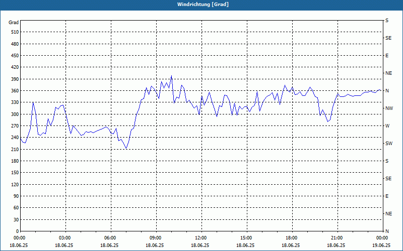The height and width of the screenshot is (251, 403).
Task: Click the y-axis value '120'
Action: tap(15, 184)
